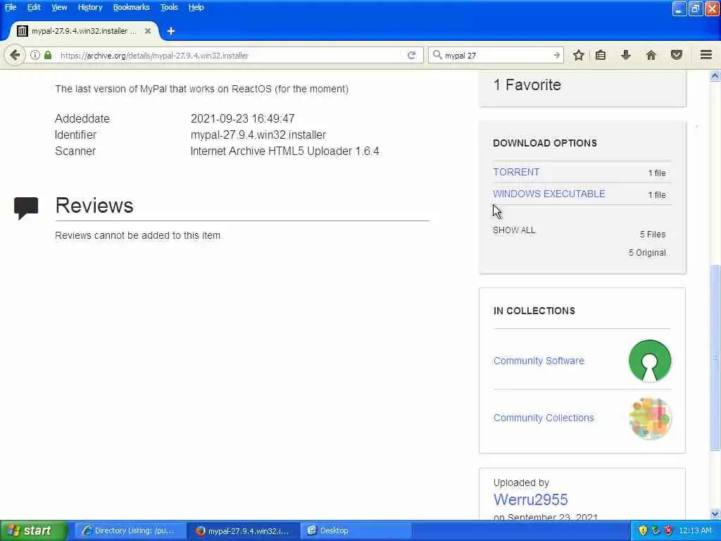The width and height of the screenshot is (721, 541).
Task: Open the History menu
Action: pos(89,7)
